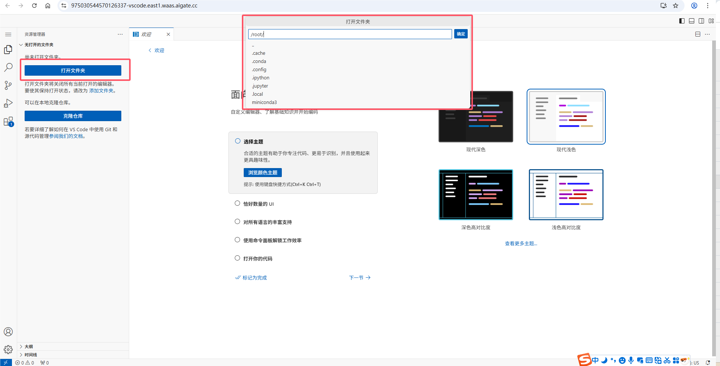This screenshot has height=366, width=720.
Task: Choose the .config folder entry in list
Action: click(x=259, y=70)
